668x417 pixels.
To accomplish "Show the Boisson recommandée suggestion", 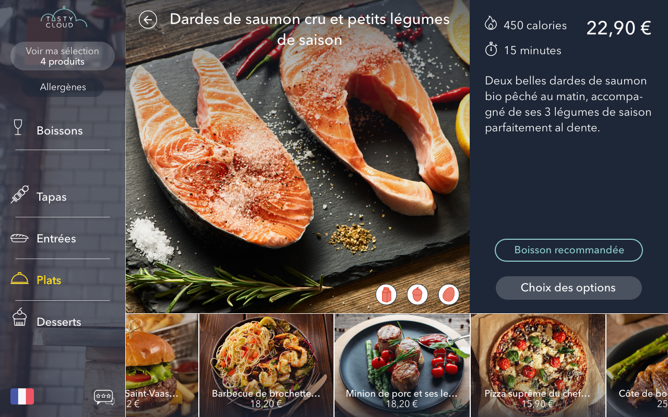I will pos(569,250).
